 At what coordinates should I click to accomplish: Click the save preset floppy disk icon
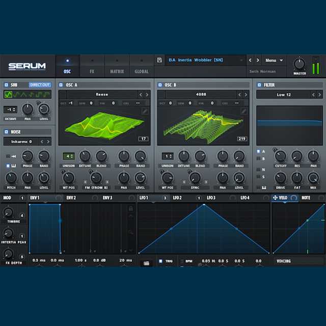point(159,60)
